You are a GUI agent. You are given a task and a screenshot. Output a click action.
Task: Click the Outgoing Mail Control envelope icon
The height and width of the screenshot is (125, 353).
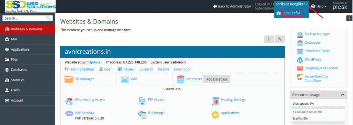pyautogui.click(x=300, y=68)
